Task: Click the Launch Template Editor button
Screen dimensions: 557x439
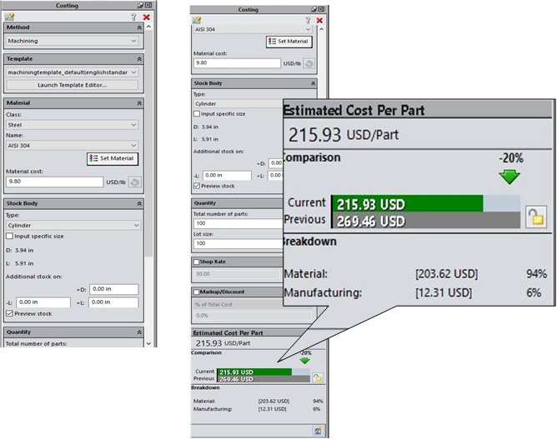Action: click(73, 85)
